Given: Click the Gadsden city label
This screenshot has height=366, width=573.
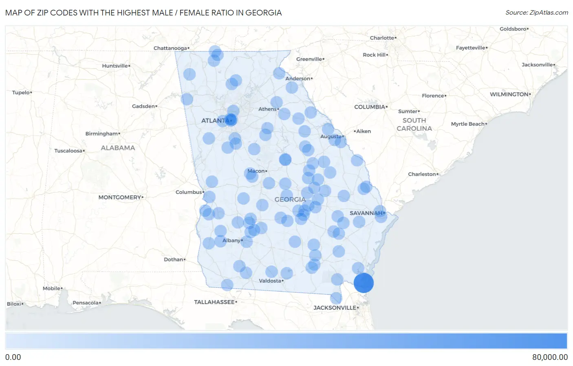Looking at the screenshot, I should point(143,107).
